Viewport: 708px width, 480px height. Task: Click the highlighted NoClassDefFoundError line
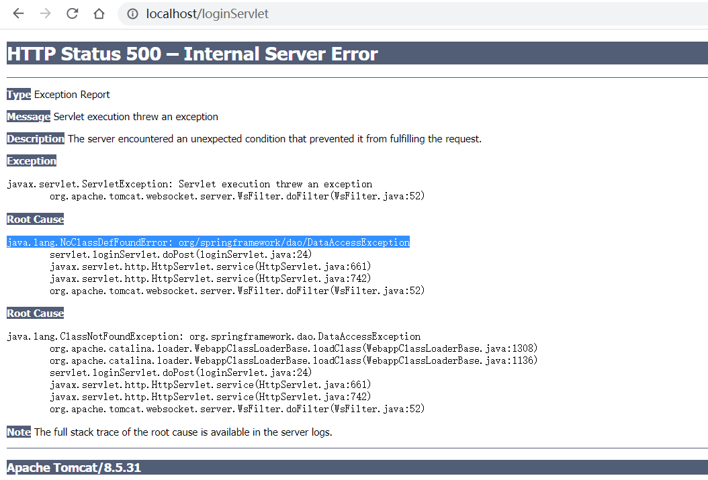tap(208, 242)
